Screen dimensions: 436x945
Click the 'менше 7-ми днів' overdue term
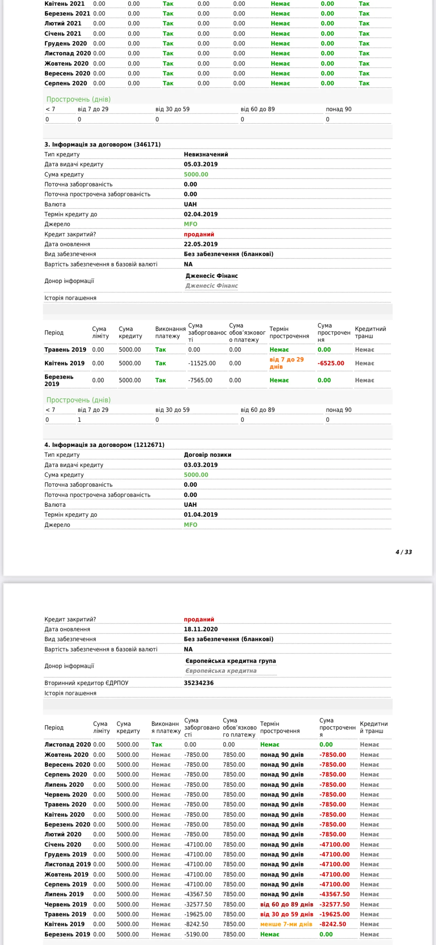286,924
